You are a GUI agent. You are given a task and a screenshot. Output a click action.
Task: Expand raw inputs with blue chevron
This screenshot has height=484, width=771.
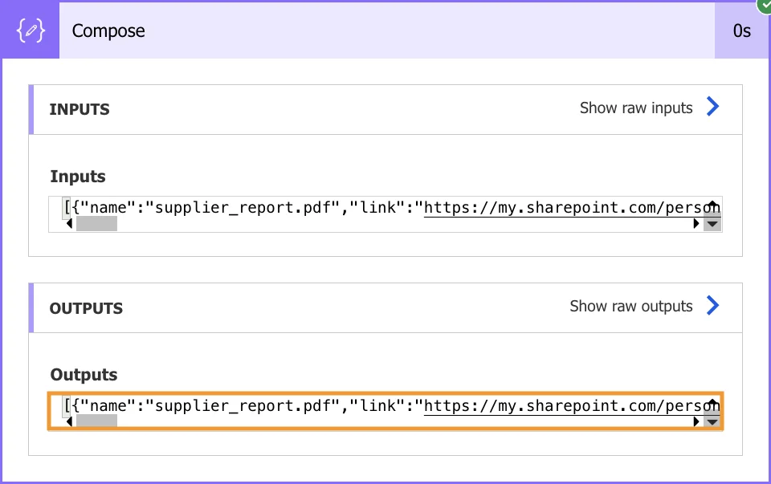[x=712, y=107]
